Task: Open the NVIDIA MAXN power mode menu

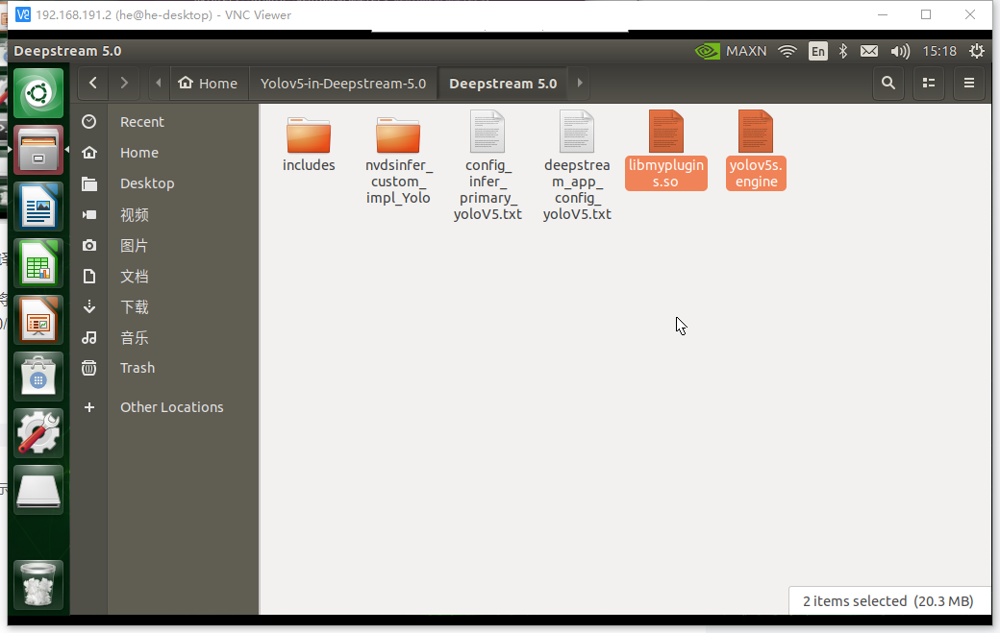Action: 733,51
